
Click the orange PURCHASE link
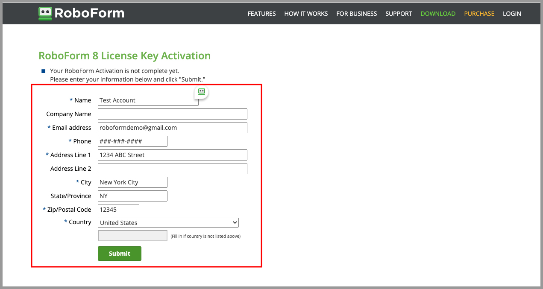[479, 14]
